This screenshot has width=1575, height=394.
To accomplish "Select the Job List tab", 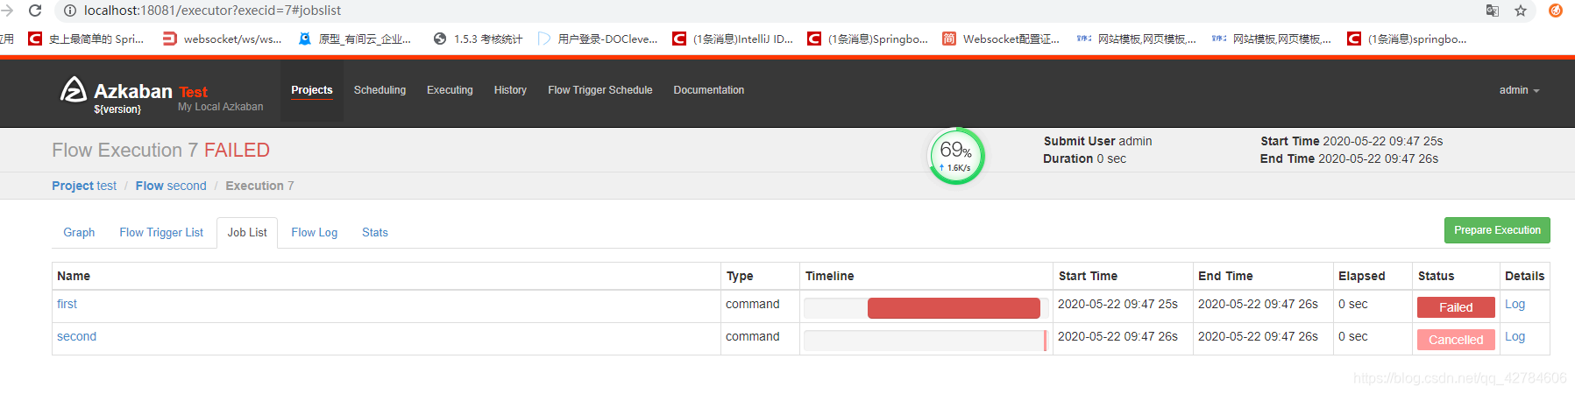I will click(247, 232).
